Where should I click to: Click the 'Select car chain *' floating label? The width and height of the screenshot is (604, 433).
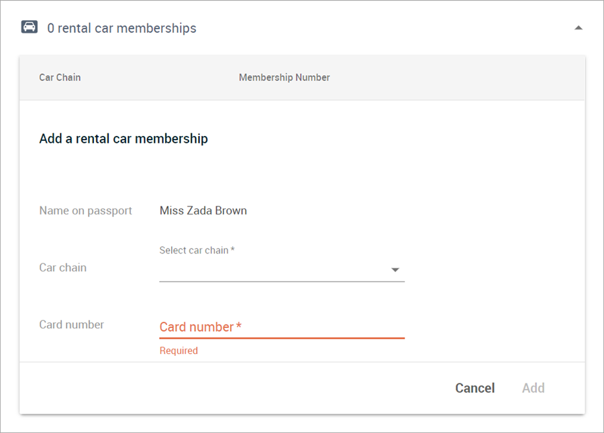[x=197, y=250]
